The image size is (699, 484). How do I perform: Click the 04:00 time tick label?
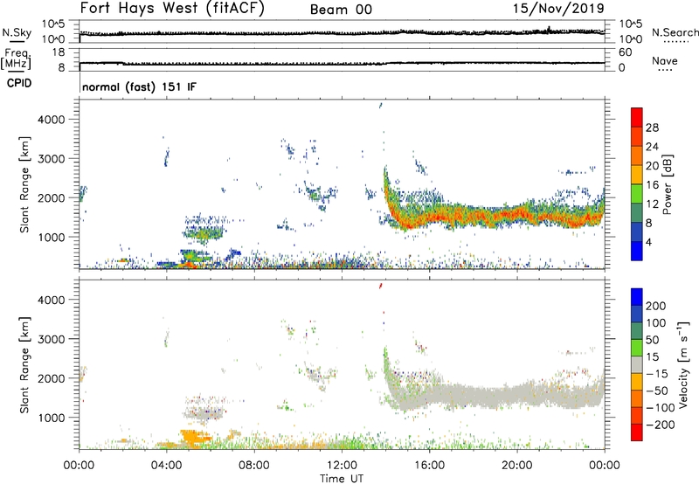click(x=167, y=466)
